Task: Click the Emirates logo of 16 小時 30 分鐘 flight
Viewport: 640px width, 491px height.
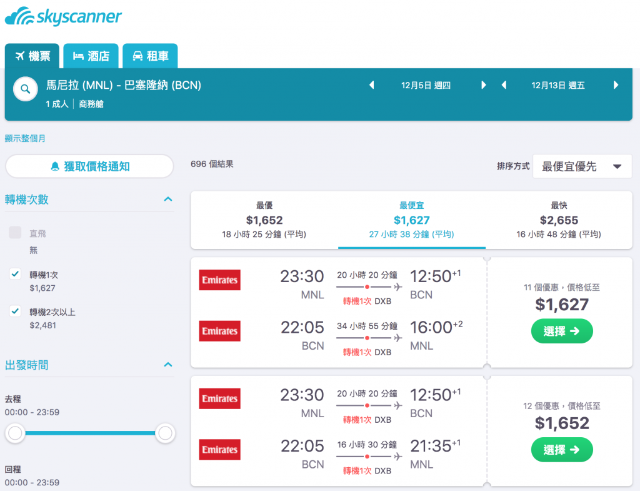Action: tap(219, 449)
